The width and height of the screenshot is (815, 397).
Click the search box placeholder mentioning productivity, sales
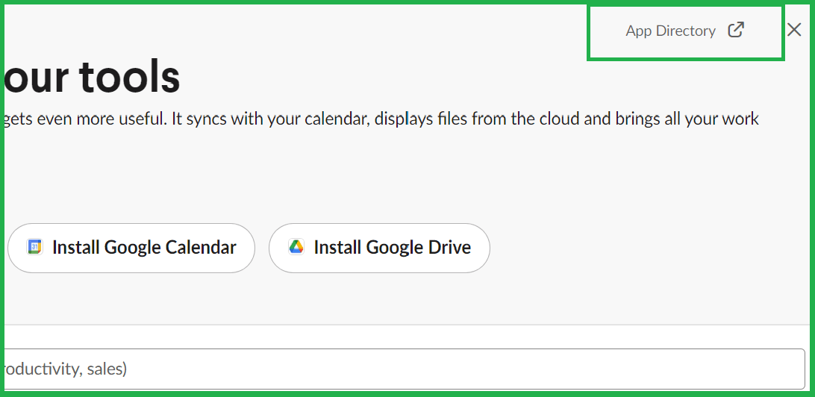coord(66,369)
